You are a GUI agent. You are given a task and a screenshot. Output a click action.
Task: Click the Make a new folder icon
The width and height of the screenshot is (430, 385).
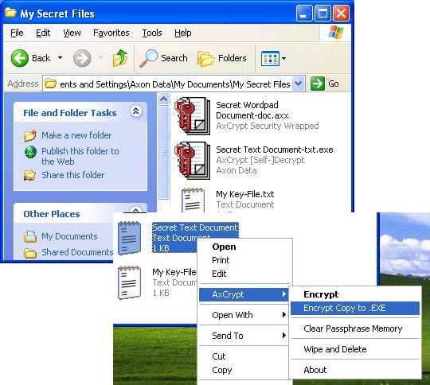coord(30,135)
